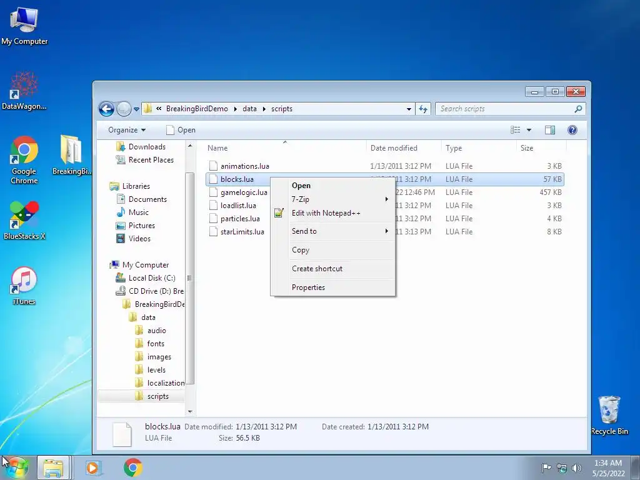Viewport: 640px width, 480px height.
Task: Open Explorer help icon
Action: (572, 130)
